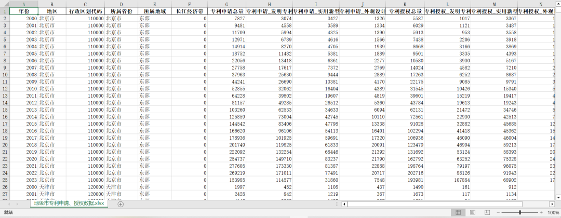Select the 120000 code in row 27
The image size is (561, 218).
(86, 194)
